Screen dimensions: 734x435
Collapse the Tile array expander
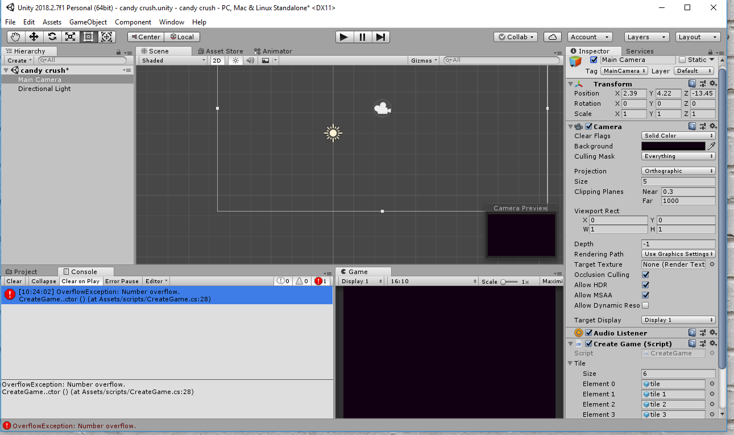point(570,363)
